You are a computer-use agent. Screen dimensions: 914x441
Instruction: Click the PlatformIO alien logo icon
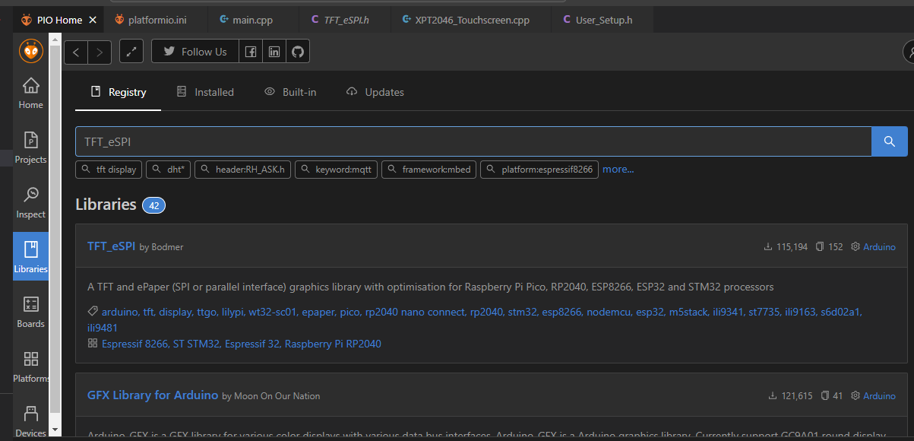pyautogui.click(x=31, y=52)
